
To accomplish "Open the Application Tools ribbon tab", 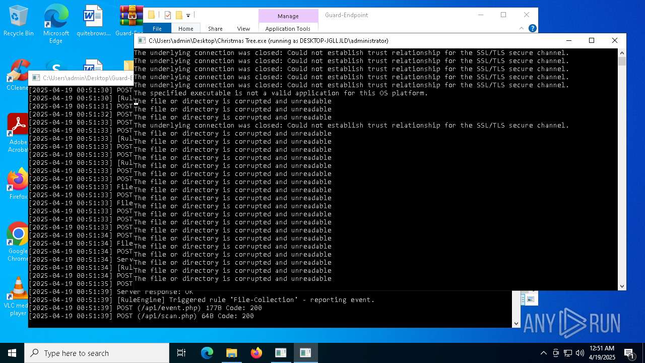I will (x=288, y=29).
